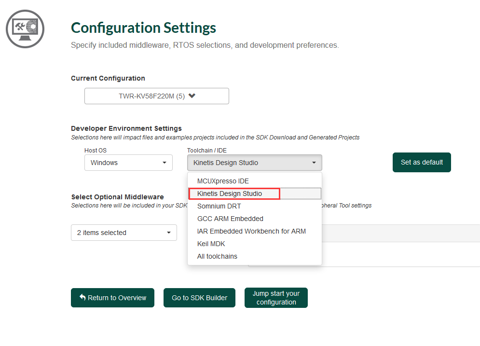Go to SDK Builder
The width and height of the screenshot is (480, 346).
(x=199, y=298)
